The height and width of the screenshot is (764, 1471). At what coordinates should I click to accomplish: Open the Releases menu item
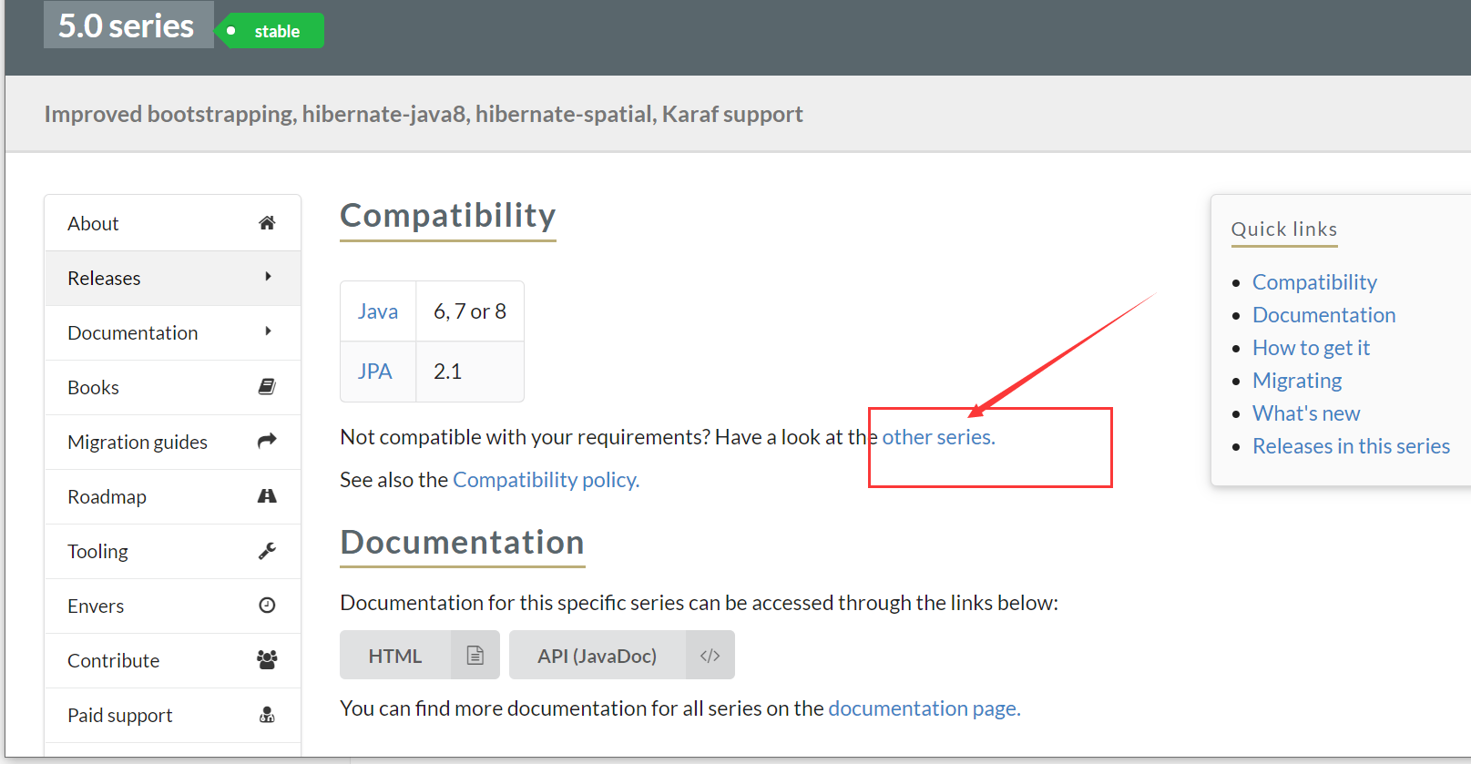[x=172, y=278]
